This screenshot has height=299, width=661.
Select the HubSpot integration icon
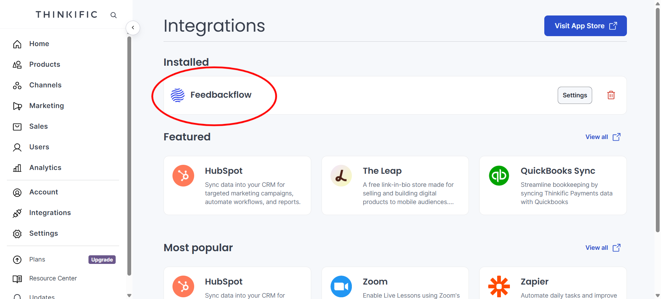[x=183, y=175]
